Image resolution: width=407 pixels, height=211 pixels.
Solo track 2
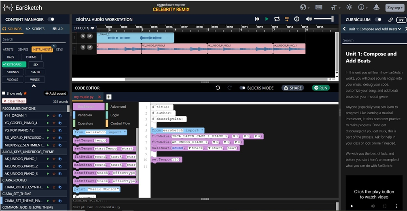(x=83, y=47)
